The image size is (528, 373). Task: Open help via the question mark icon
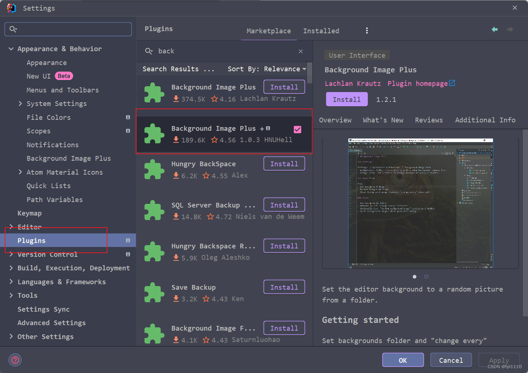(15, 360)
